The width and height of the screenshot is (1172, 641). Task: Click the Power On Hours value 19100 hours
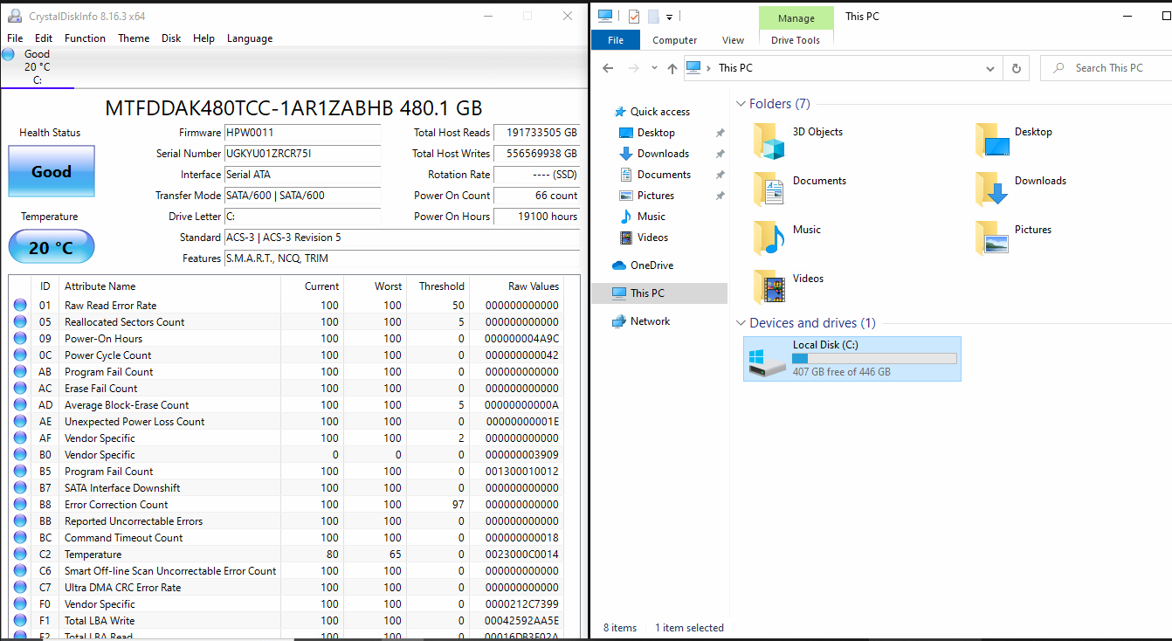(536, 217)
